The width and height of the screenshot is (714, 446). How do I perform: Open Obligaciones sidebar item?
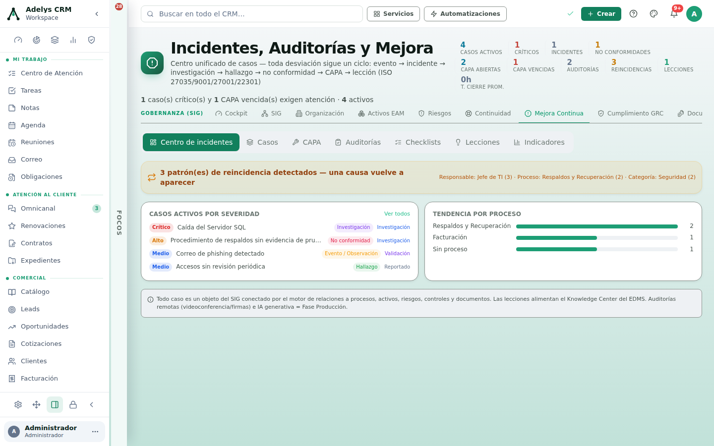click(55, 177)
